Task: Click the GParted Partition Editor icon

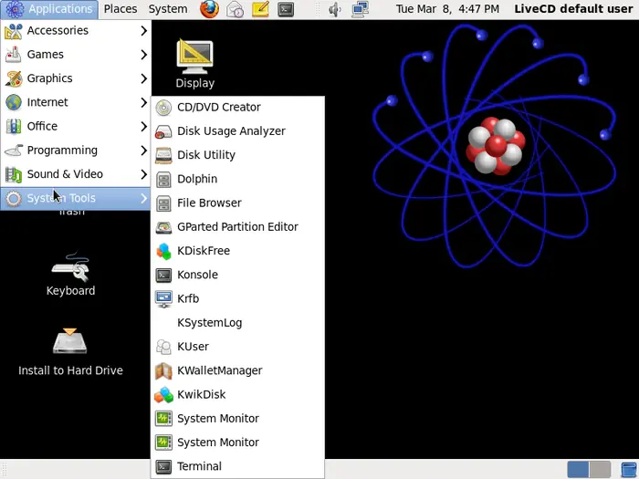Action: click(163, 227)
